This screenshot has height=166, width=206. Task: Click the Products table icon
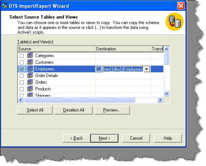pyautogui.click(x=30, y=89)
